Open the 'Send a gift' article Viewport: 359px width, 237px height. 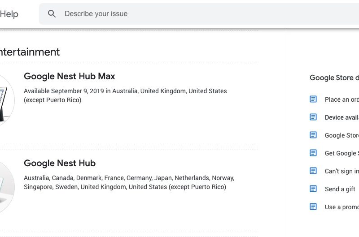[x=340, y=189]
